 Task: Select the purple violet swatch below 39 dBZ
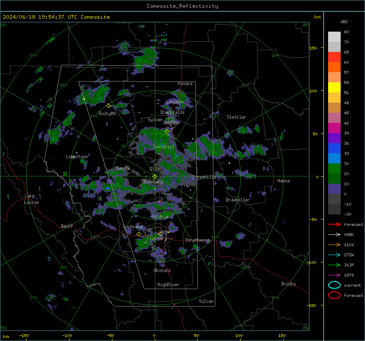click(x=334, y=138)
